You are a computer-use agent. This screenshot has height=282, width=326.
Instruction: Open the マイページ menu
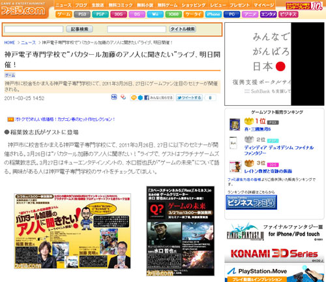pos(264,5)
